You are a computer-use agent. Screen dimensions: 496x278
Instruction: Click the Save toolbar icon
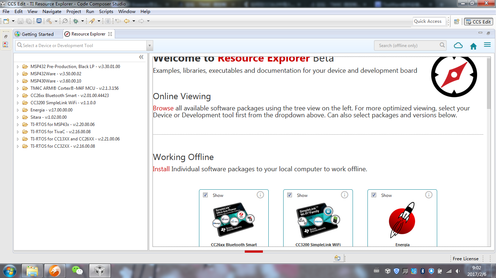(20, 21)
